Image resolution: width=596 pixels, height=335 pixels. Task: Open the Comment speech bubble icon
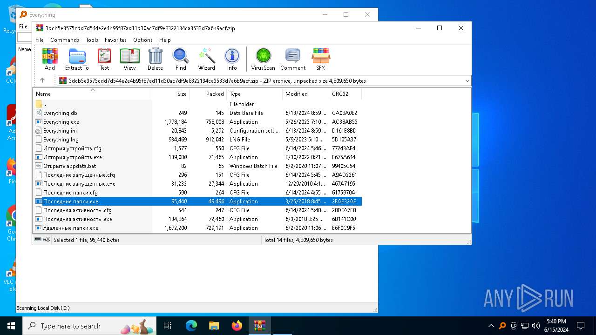click(x=293, y=59)
